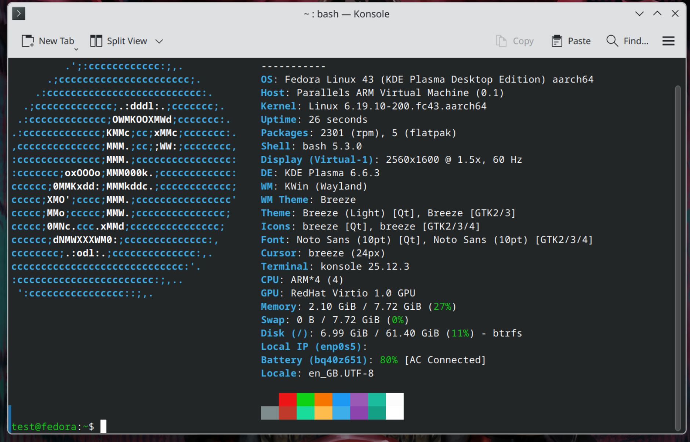The width and height of the screenshot is (690, 442).
Task: Click the "WM Theme" label
Action: pos(284,200)
